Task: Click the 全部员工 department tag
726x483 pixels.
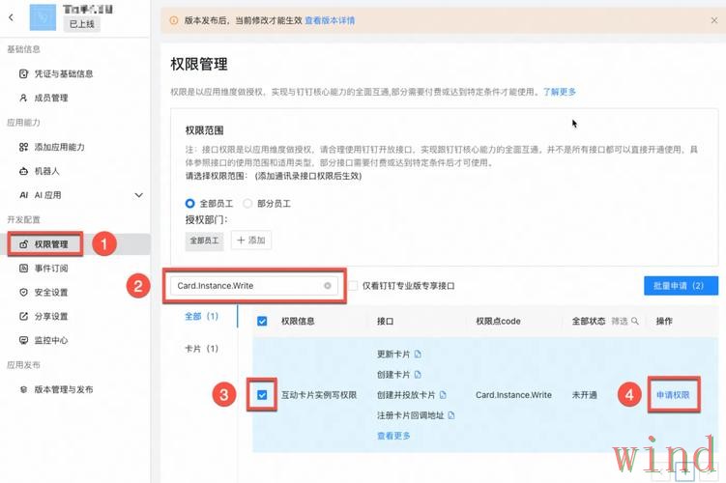Action: 204,241
